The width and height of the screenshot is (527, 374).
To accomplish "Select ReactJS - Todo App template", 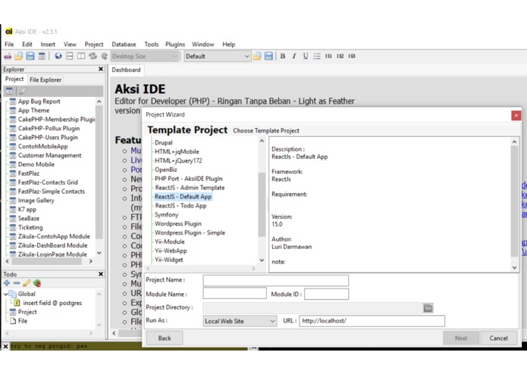I will click(180, 206).
